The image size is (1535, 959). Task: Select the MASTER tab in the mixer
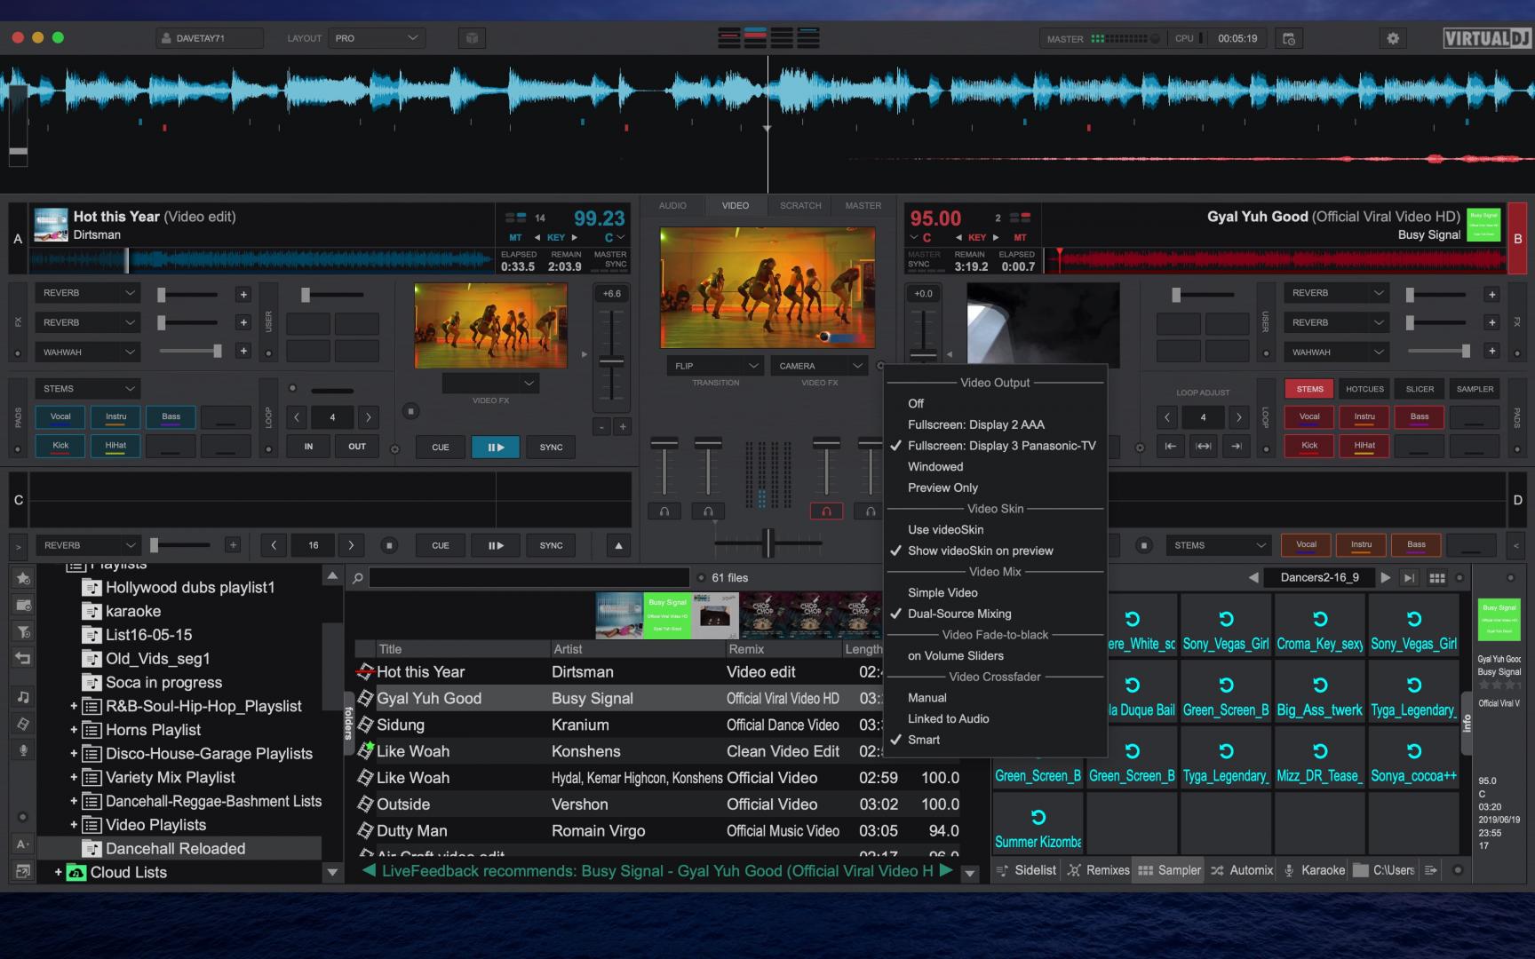click(x=861, y=205)
